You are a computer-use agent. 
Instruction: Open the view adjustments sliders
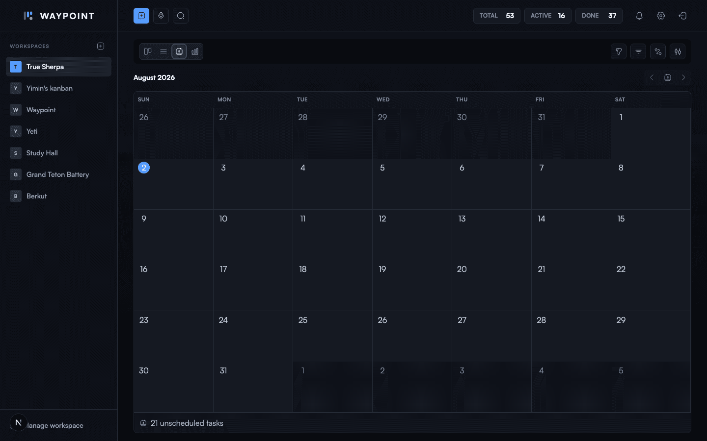click(678, 51)
